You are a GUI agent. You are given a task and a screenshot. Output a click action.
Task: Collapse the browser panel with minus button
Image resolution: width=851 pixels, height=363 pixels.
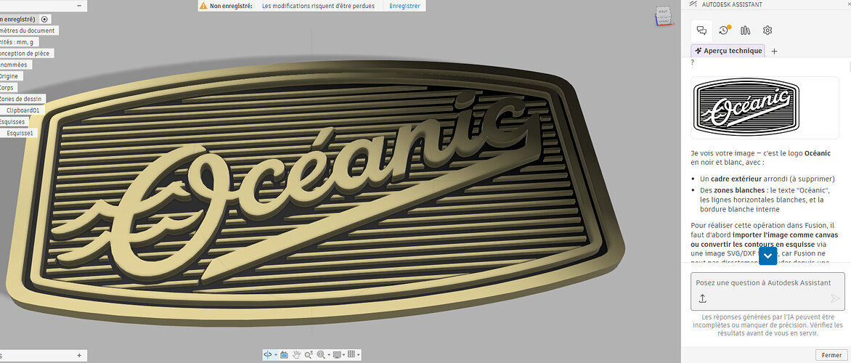coord(79,5)
